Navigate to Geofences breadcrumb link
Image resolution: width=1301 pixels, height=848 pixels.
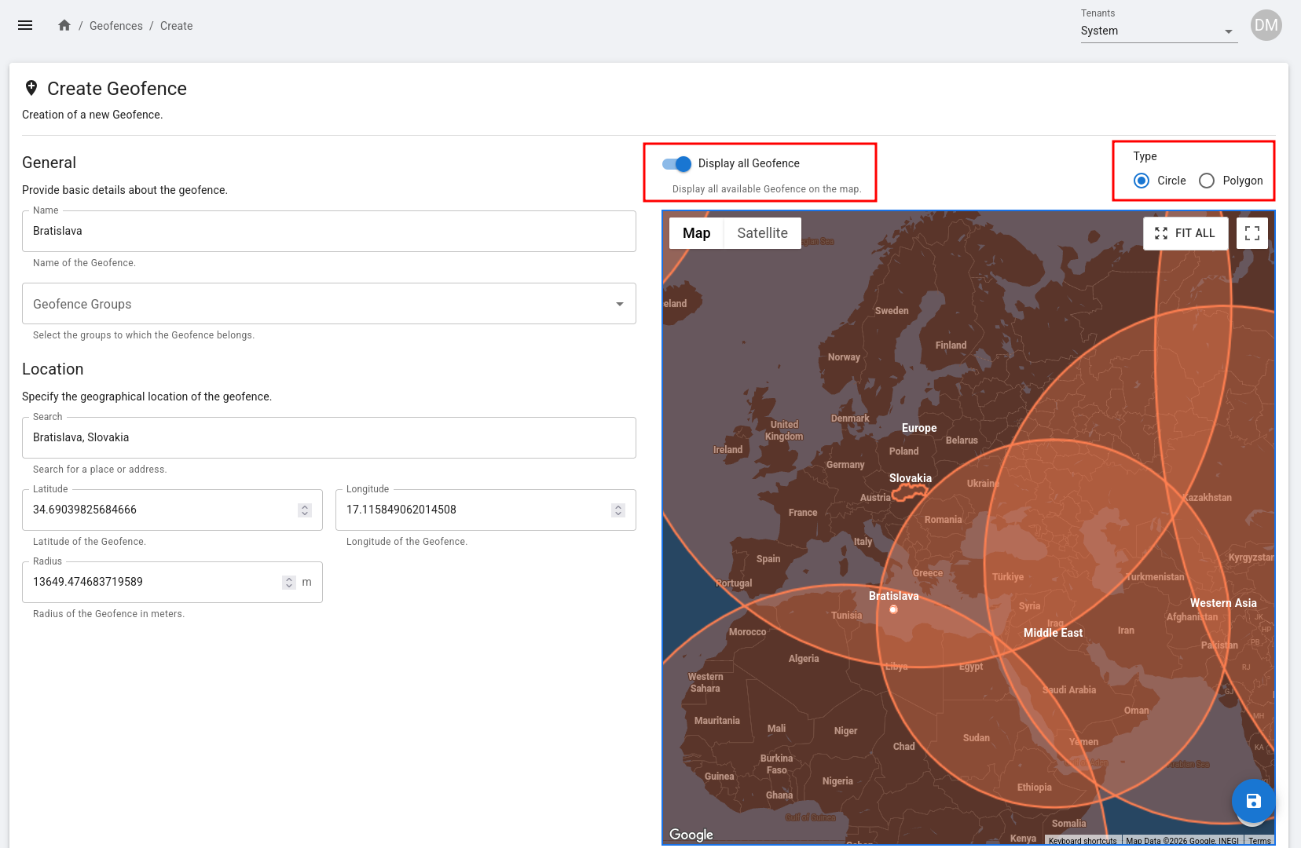[116, 26]
